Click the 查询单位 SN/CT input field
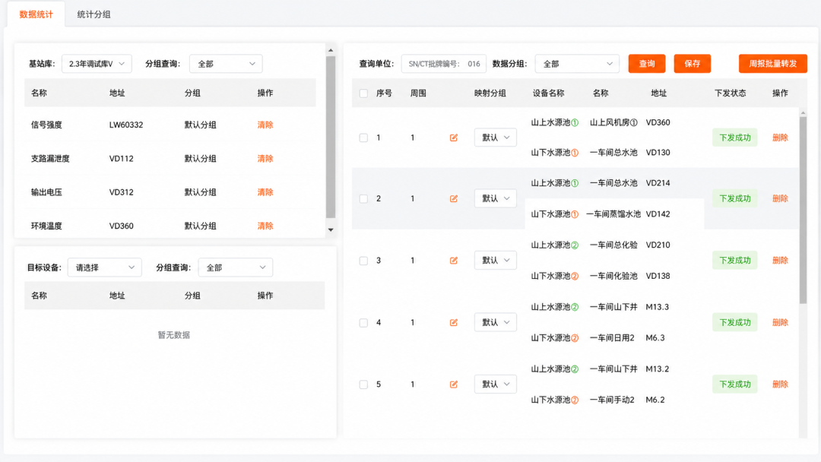The width and height of the screenshot is (821, 462). (x=443, y=64)
